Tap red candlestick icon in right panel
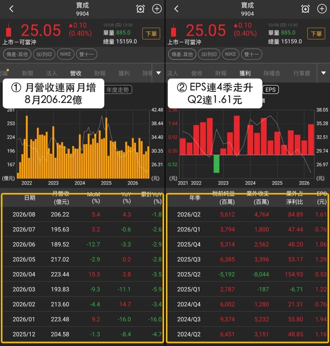Viewport: 330px width, 346px height. coord(174,30)
